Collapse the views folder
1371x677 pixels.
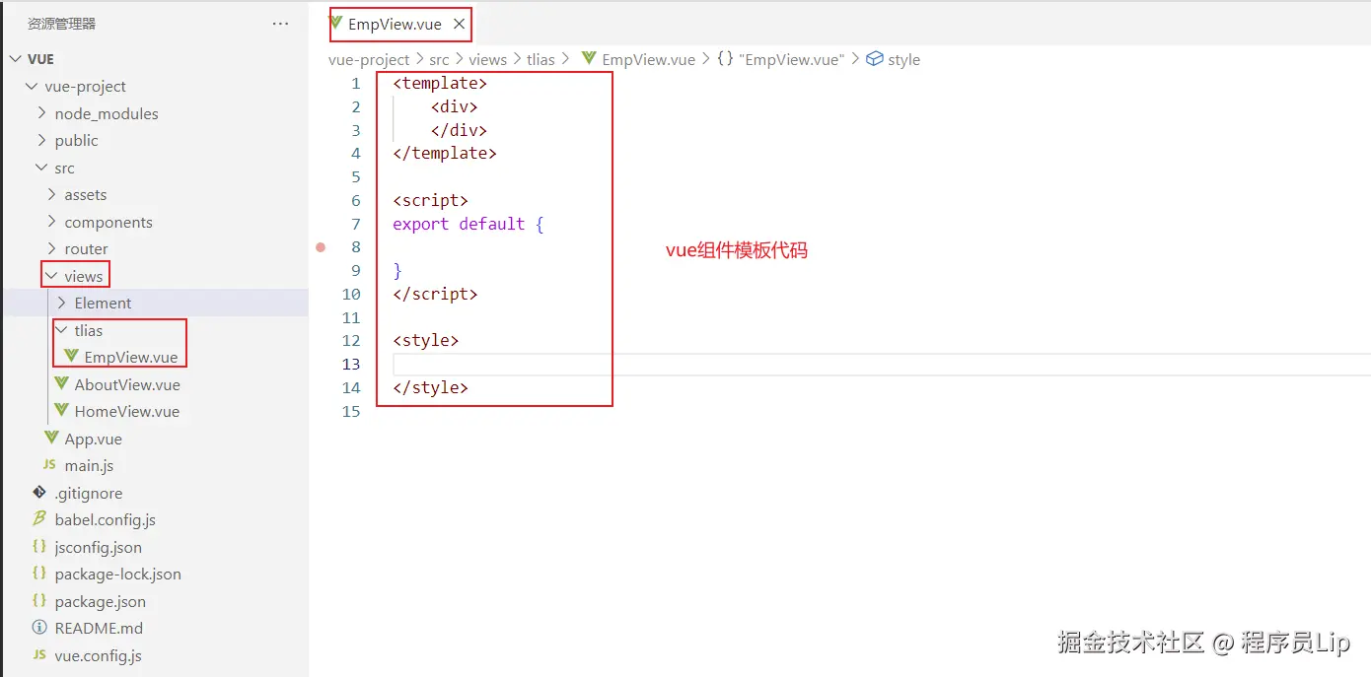52,276
